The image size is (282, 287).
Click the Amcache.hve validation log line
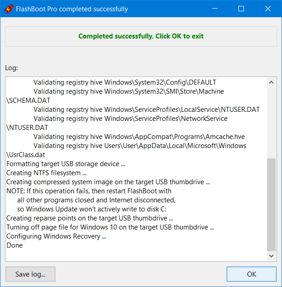tap(139, 137)
